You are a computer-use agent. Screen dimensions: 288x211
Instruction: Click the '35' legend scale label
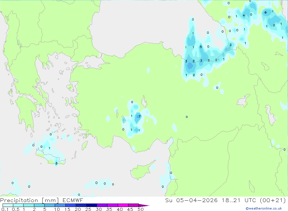[109, 209]
